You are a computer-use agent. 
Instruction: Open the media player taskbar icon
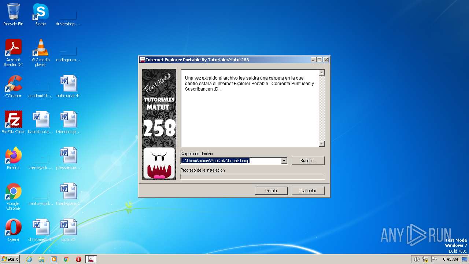[x=54, y=259]
